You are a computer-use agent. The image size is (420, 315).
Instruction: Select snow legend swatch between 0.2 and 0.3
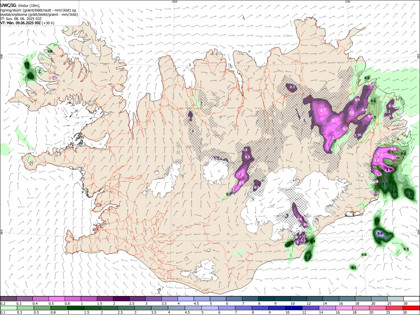pos(8,299)
